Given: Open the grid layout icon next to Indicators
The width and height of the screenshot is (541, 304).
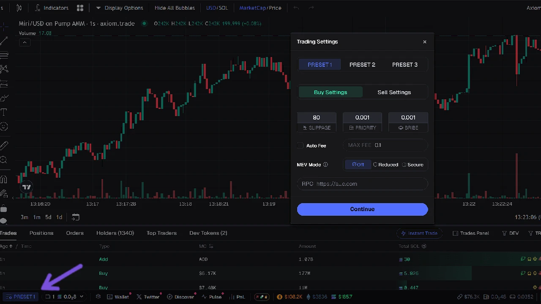Looking at the screenshot, I should click(x=80, y=8).
